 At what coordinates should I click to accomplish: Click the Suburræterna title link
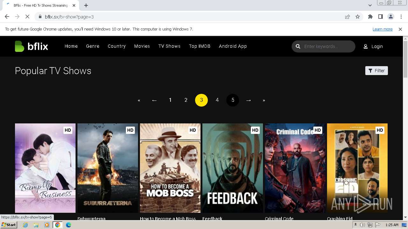click(x=91, y=219)
